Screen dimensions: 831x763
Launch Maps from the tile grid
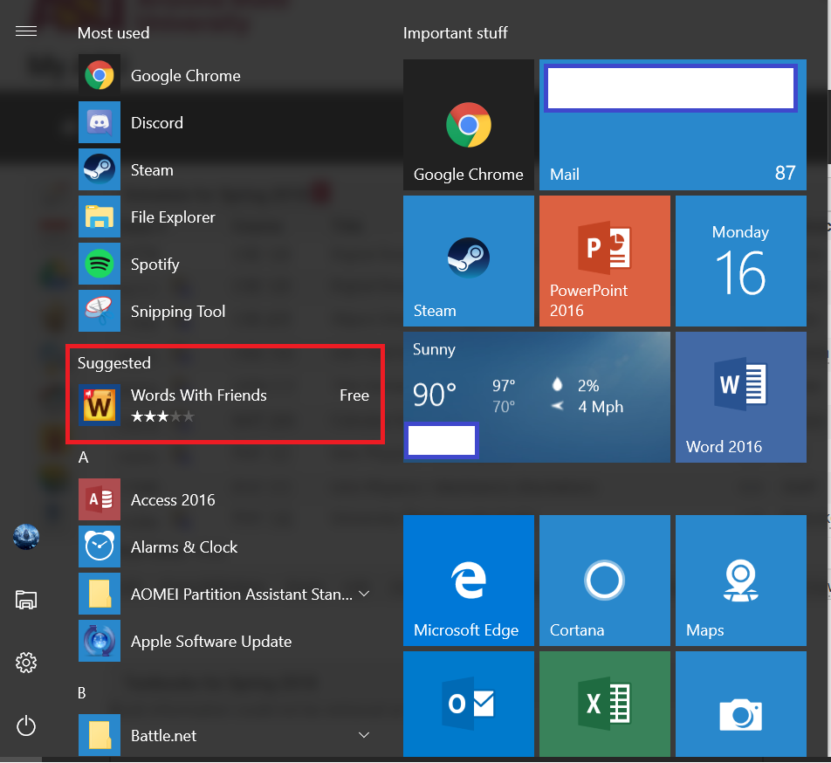[740, 580]
